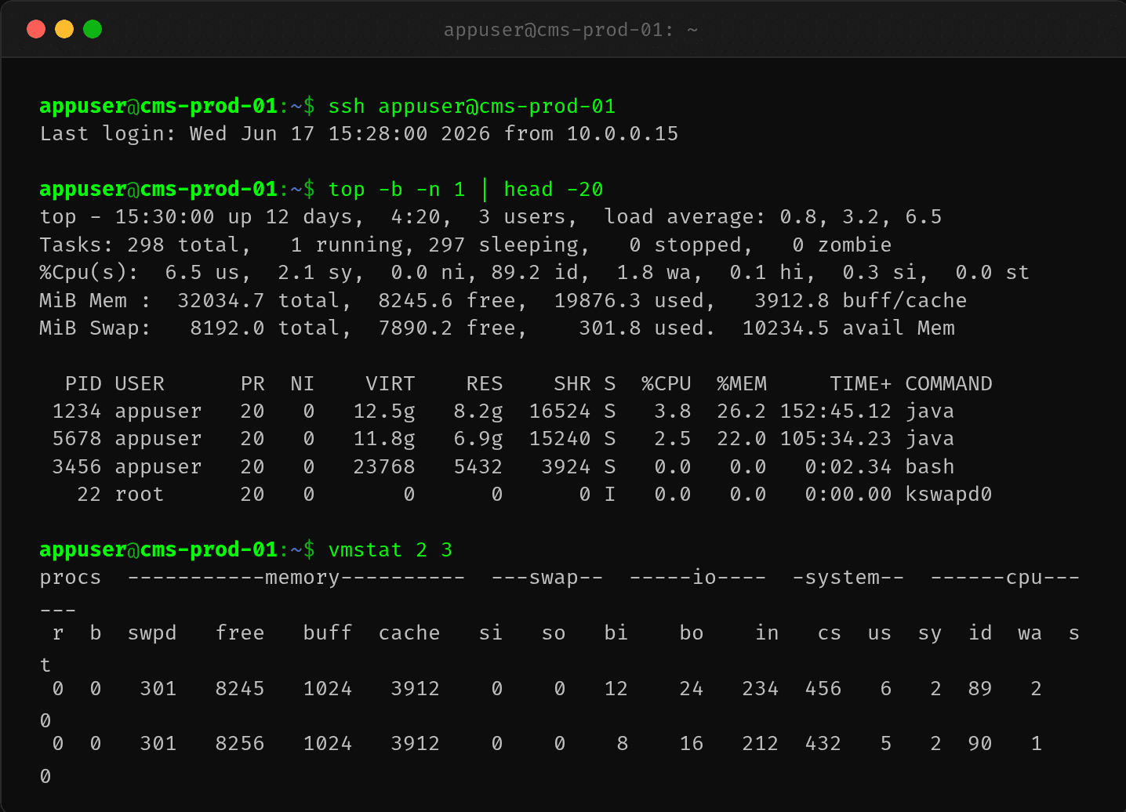Click the io section header in vmstat

pos(698,578)
